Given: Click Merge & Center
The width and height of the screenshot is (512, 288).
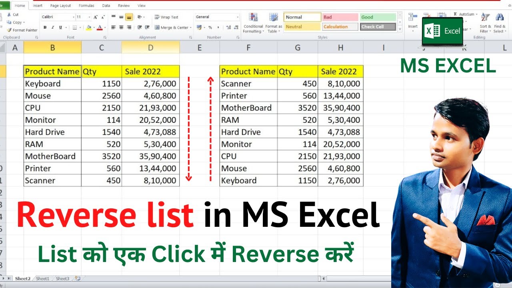Looking at the screenshot, I should (171, 28).
